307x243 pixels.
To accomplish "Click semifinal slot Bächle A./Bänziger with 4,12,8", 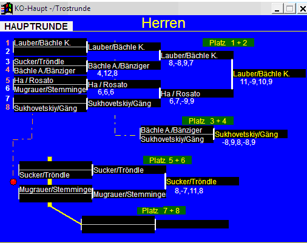I will click(x=124, y=65).
